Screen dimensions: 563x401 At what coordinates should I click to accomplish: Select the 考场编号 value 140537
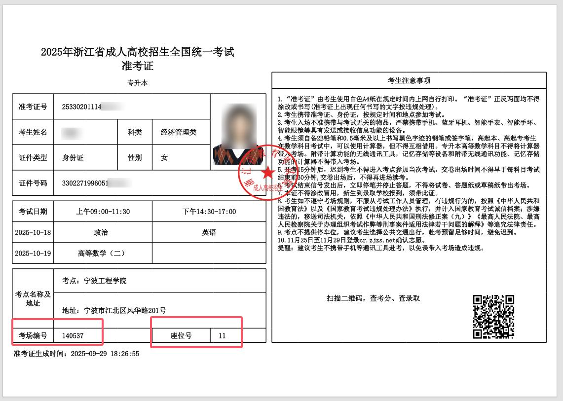click(73, 336)
